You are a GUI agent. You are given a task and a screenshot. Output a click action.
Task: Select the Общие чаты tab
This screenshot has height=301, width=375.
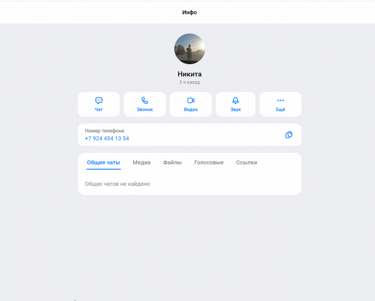[104, 162]
